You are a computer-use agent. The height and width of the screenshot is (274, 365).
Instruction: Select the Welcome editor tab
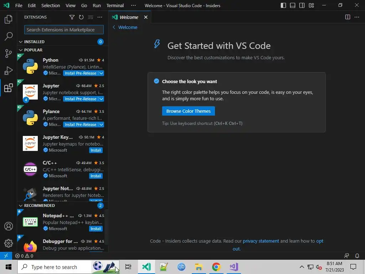(x=129, y=17)
